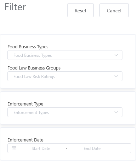Click the Enforcement Types chevron arrow
This screenshot has height=163, width=138.
click(x=116, y=112)
